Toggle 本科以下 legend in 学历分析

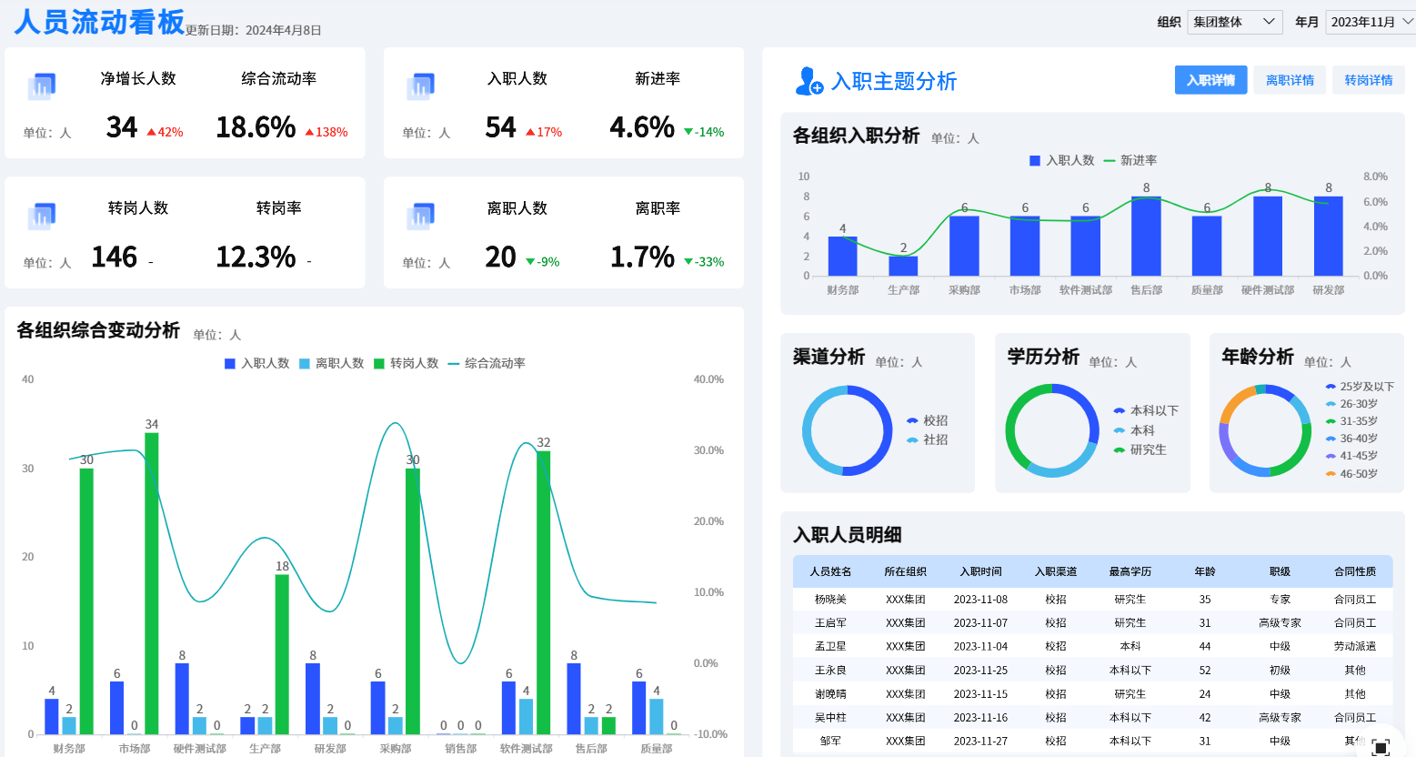1146,410
